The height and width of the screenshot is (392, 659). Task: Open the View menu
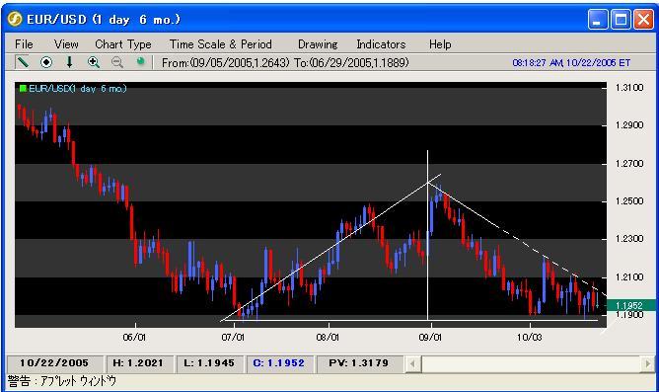coord(66,44)
